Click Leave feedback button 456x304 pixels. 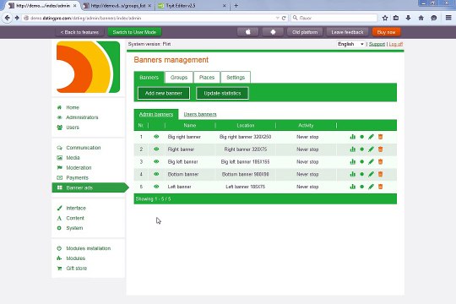347,32
